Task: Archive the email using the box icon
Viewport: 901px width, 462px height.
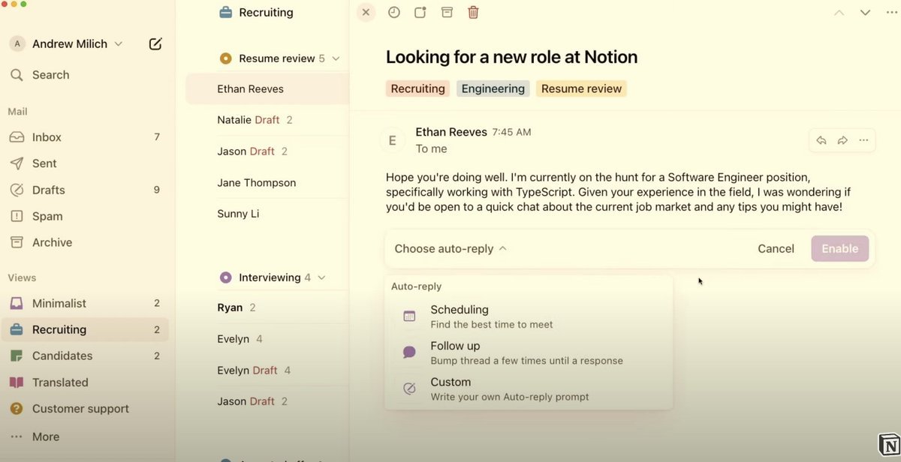Action: pos(447,12)
